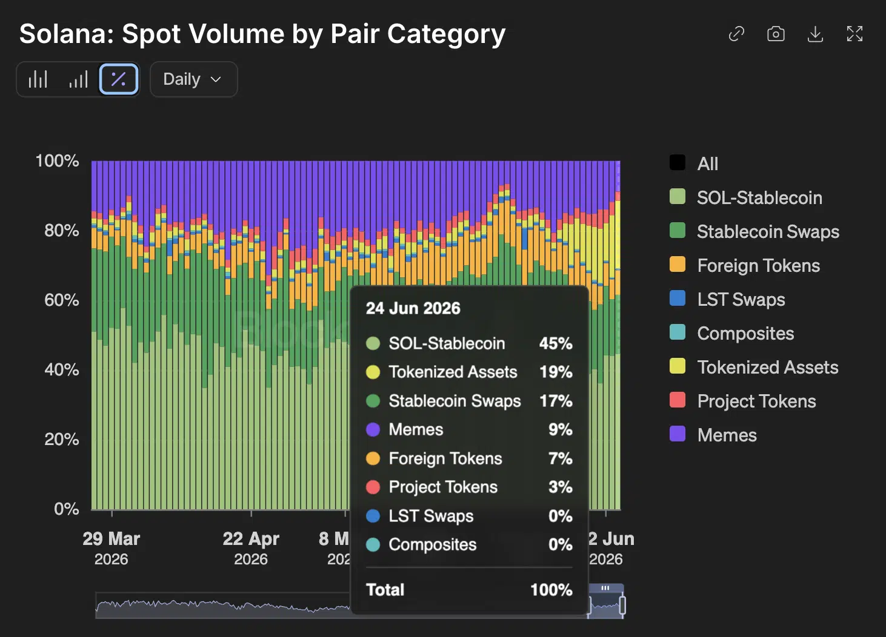Screen dimensions: 886x637
Task: Click Foreign Tokens 7% tooltip row
Action: pyautogui.click(x=469, y=458)
